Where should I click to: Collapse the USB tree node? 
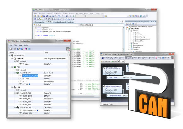point(12,87)
